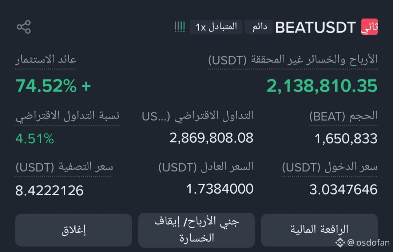Tap the 74.52% ROI value
Viewport: 393px width, 252px height.
(53, 86)
